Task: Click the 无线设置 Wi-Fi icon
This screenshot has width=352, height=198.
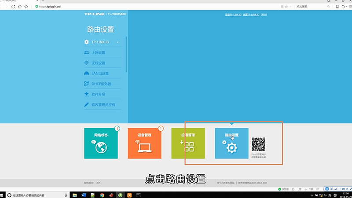Action: click(86, 63)
